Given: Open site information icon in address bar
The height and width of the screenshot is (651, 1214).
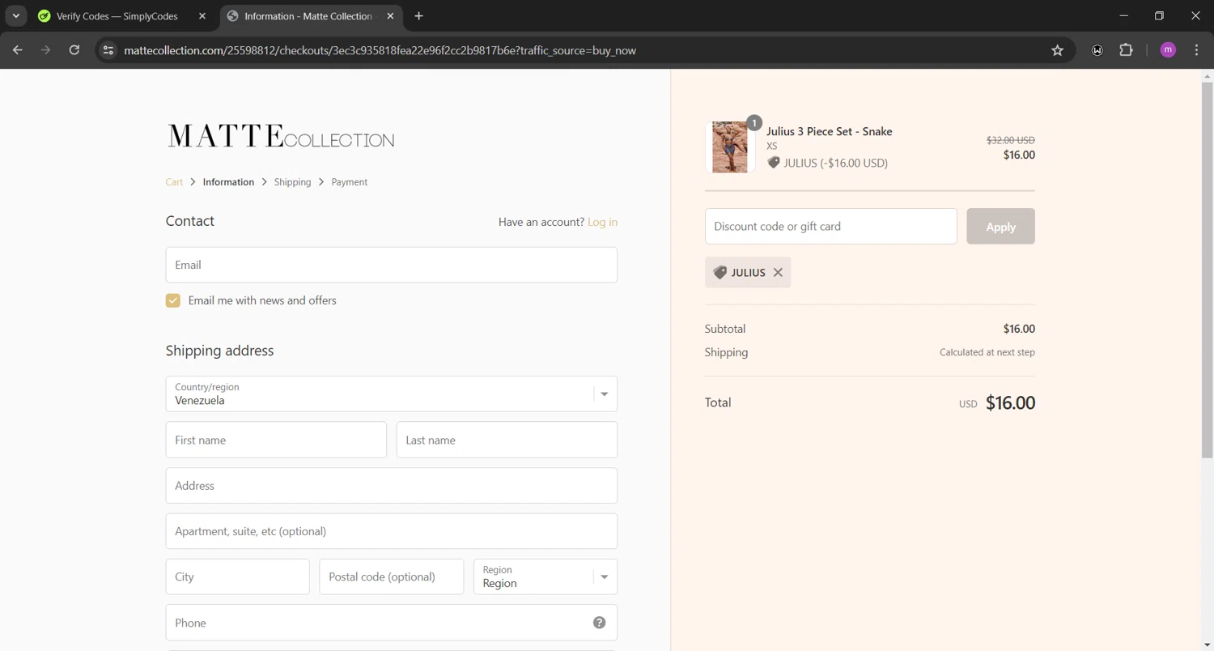Looking at the screenshot, I should [108, 50].
